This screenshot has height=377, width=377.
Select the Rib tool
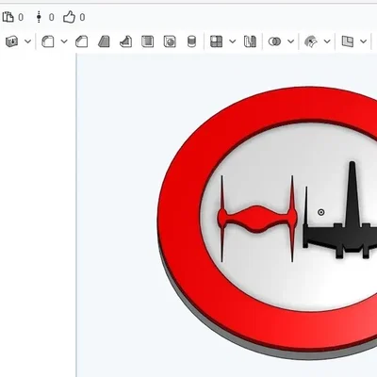coord(125,41)
